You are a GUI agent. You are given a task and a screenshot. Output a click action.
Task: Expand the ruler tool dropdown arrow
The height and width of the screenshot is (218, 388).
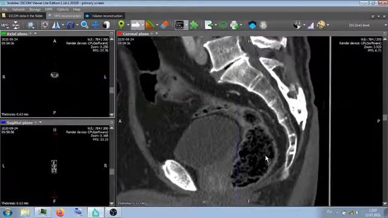[157, 25]
